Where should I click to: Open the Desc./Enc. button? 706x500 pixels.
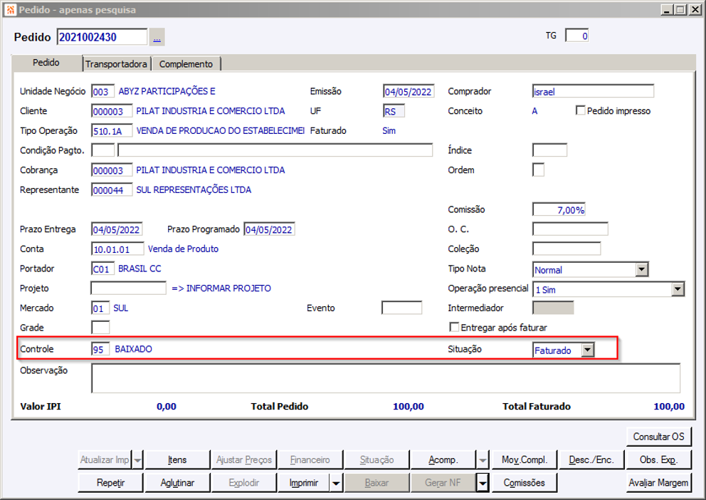point(591,460)
